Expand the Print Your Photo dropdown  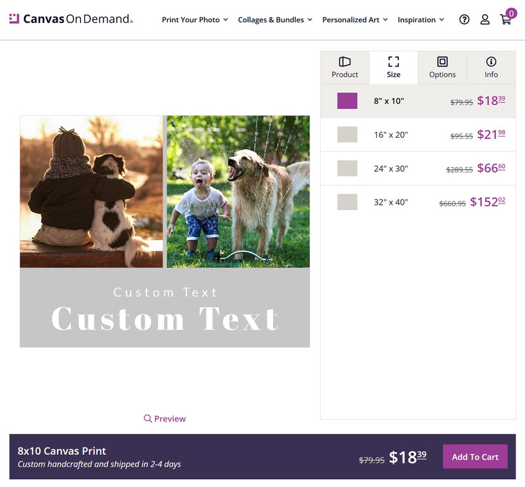pos(194,20)
